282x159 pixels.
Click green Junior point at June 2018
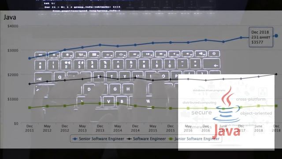coord(259,106)
